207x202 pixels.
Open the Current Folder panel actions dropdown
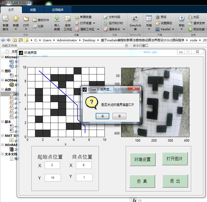126,46
